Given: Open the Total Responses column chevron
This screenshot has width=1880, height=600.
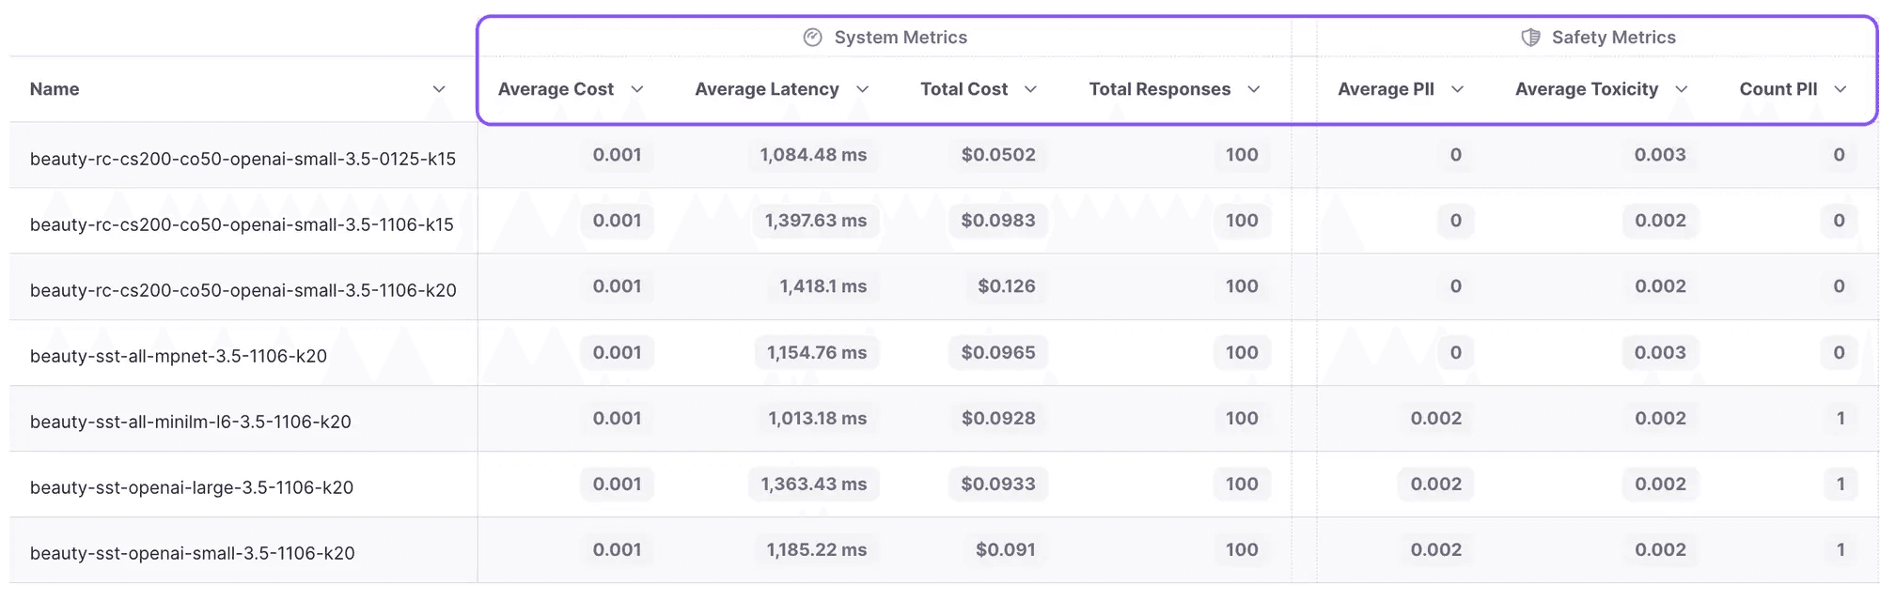Looking at the screenshot, I should point(1254,89).
